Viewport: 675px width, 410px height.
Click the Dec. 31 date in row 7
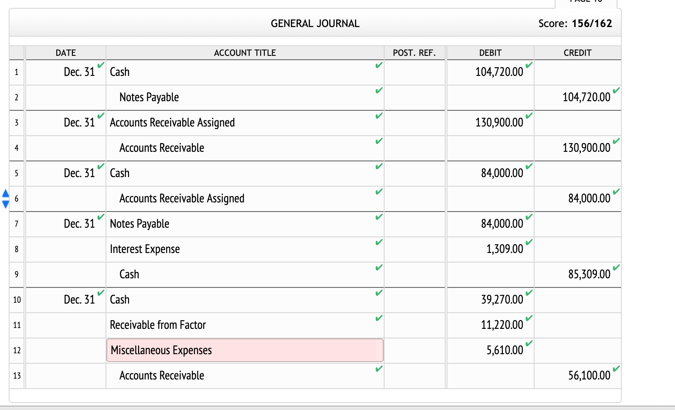(x=79, y=224)
